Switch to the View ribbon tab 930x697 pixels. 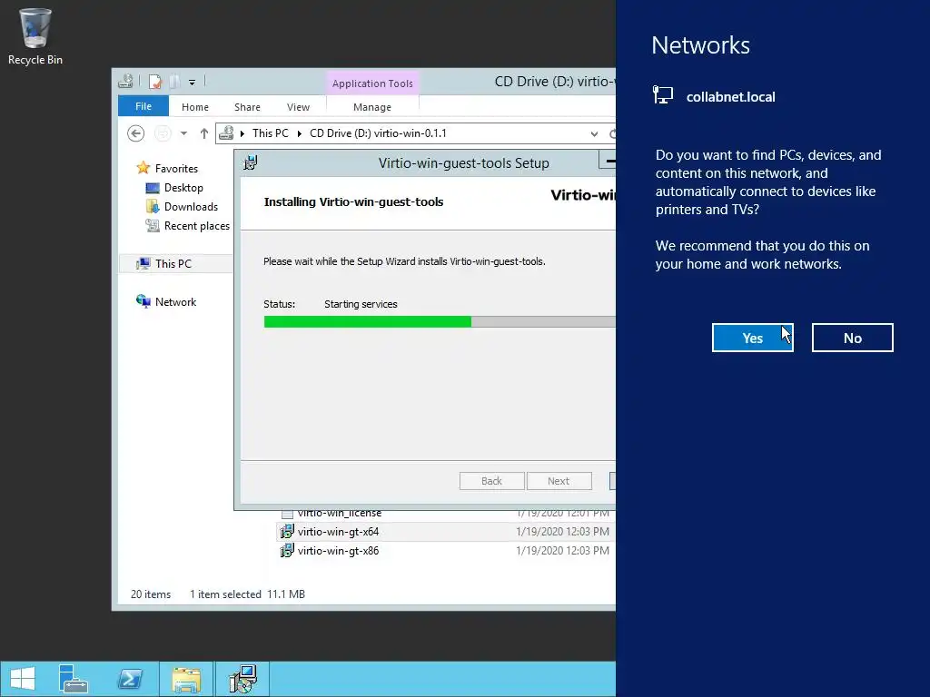coord(298,107)
